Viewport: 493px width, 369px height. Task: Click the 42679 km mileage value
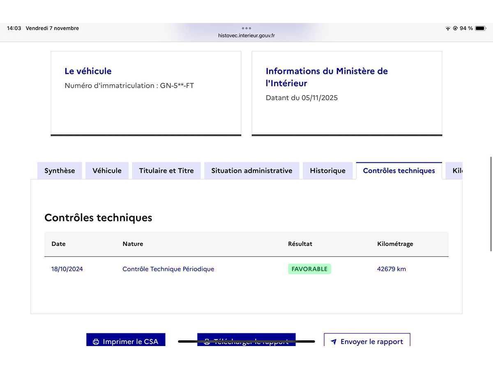click(x=391, y=269)
